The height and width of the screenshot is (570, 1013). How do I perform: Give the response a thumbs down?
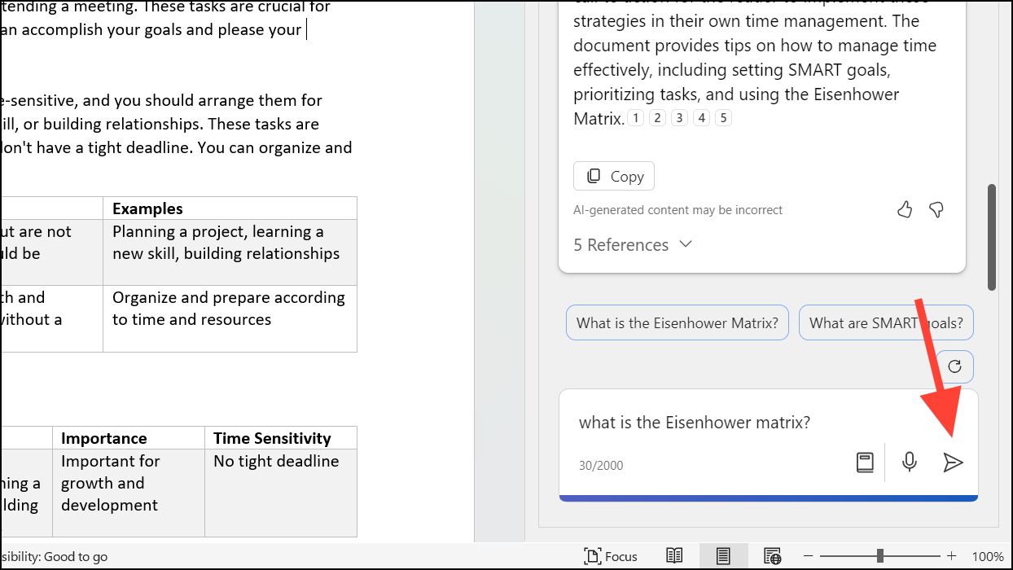(936, 210)
